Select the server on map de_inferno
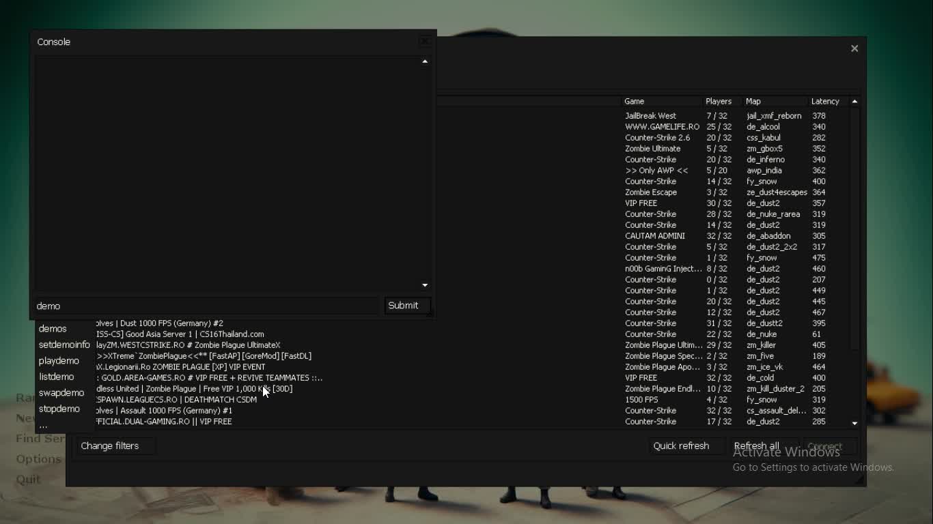The width and height of the screenshot is (933, 524). [x=643, y=160]
